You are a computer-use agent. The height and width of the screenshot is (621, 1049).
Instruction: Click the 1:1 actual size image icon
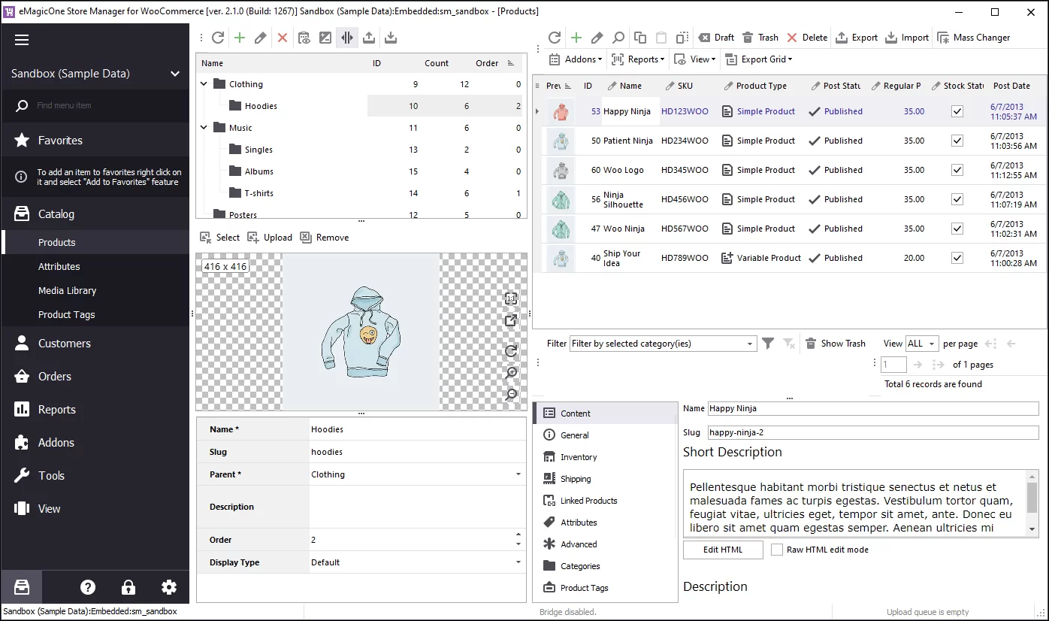[511, 299]
